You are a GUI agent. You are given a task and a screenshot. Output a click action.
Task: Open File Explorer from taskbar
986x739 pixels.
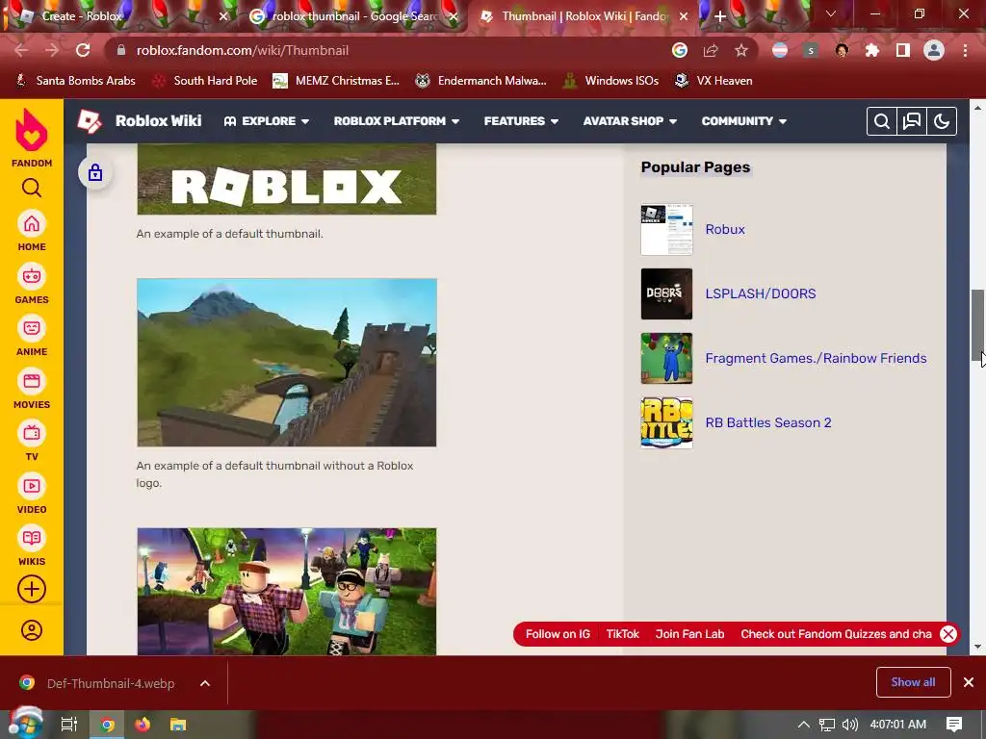coord(178,725)
